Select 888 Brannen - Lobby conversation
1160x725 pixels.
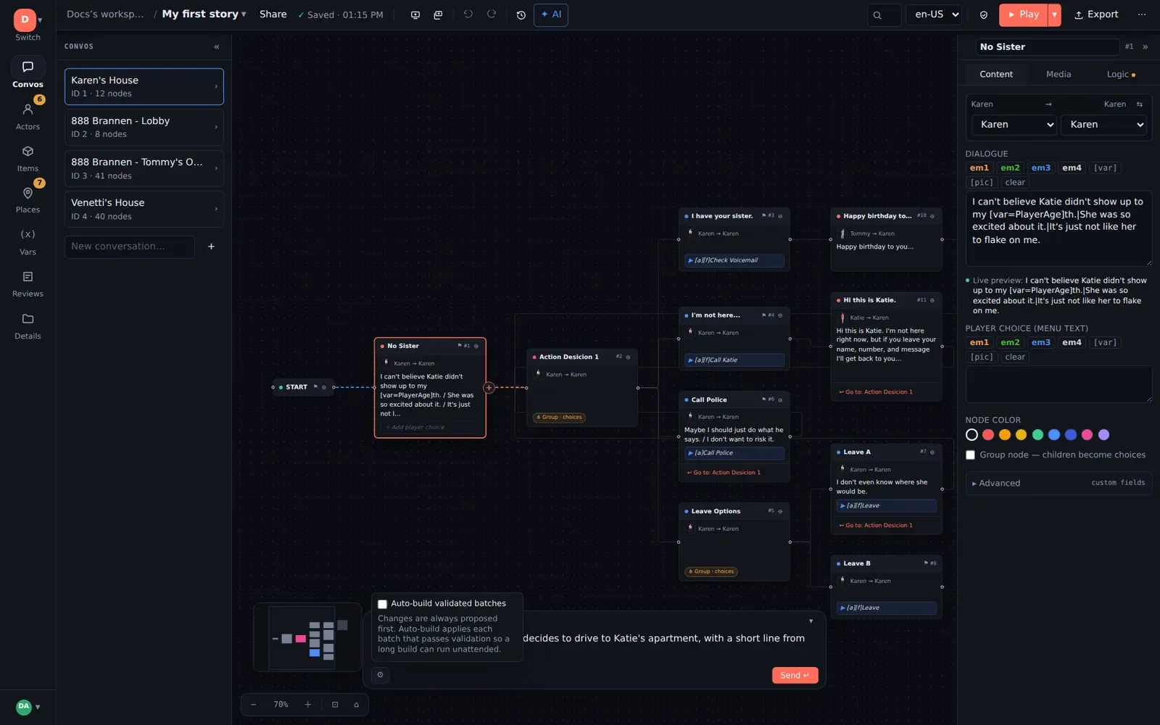pyautogui.click(x=144, y=127)
